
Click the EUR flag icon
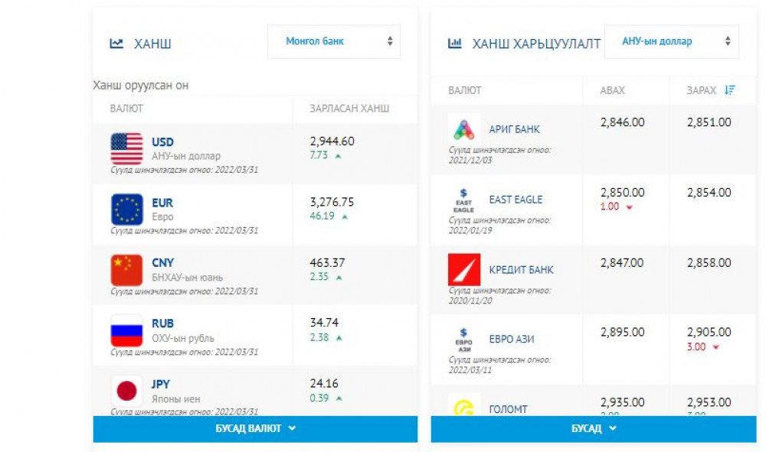(126, 210)
